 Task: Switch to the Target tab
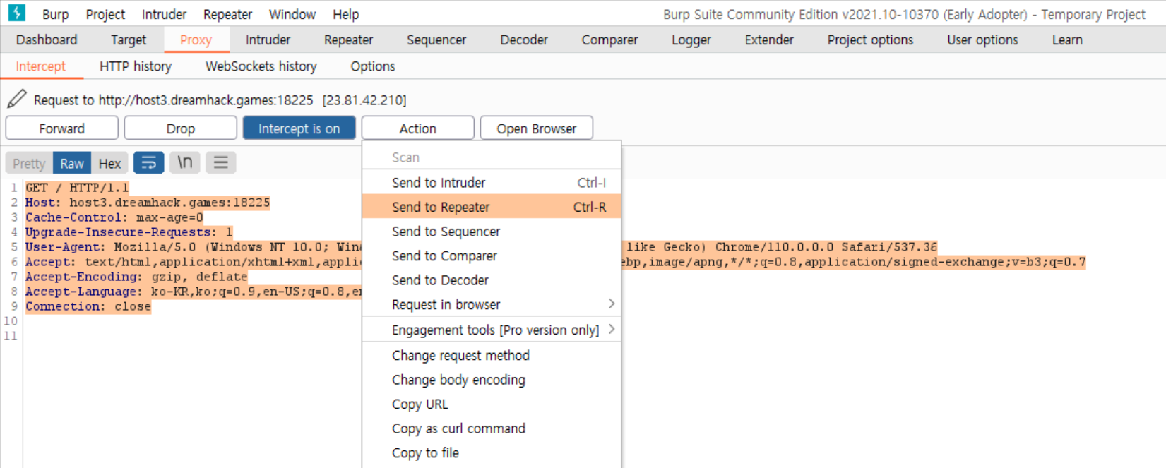[x=129, y=40]
